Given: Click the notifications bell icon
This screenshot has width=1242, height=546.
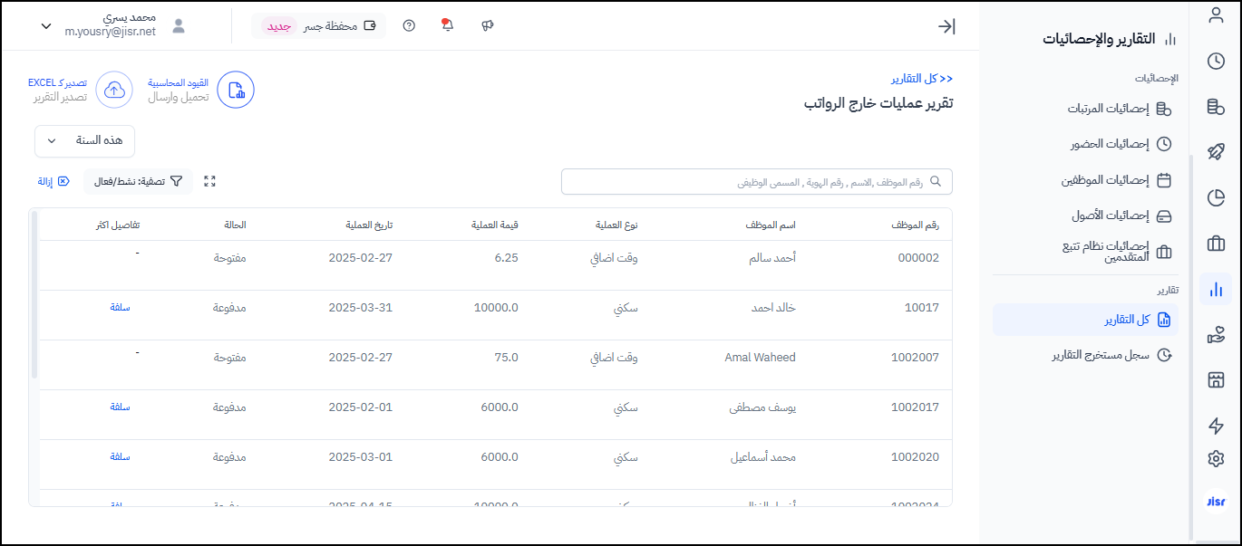Looking at the screenshot, I should (447, 25).
